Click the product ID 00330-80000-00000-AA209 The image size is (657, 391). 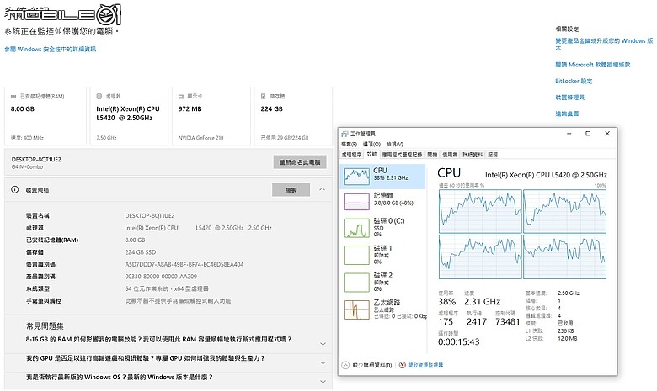pos(161,277)
